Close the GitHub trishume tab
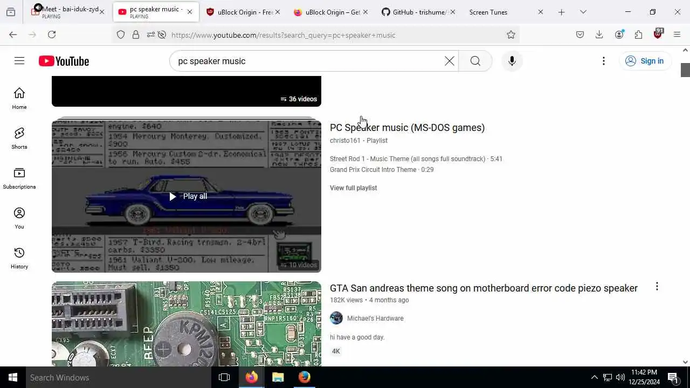Viewport: 690px width, 388px height. [x=452, y=12]
